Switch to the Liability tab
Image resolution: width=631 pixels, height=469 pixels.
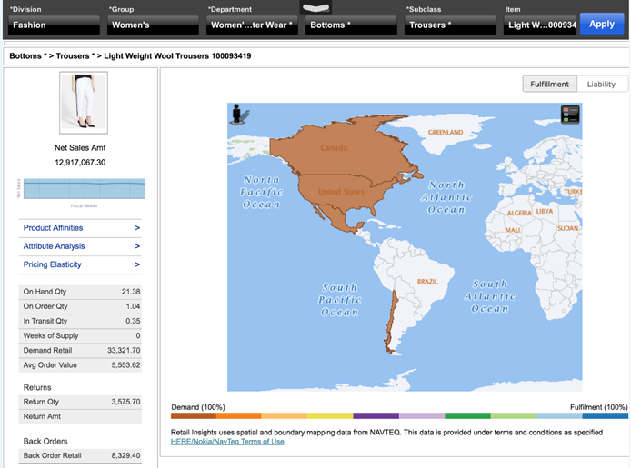pos(601,84)
